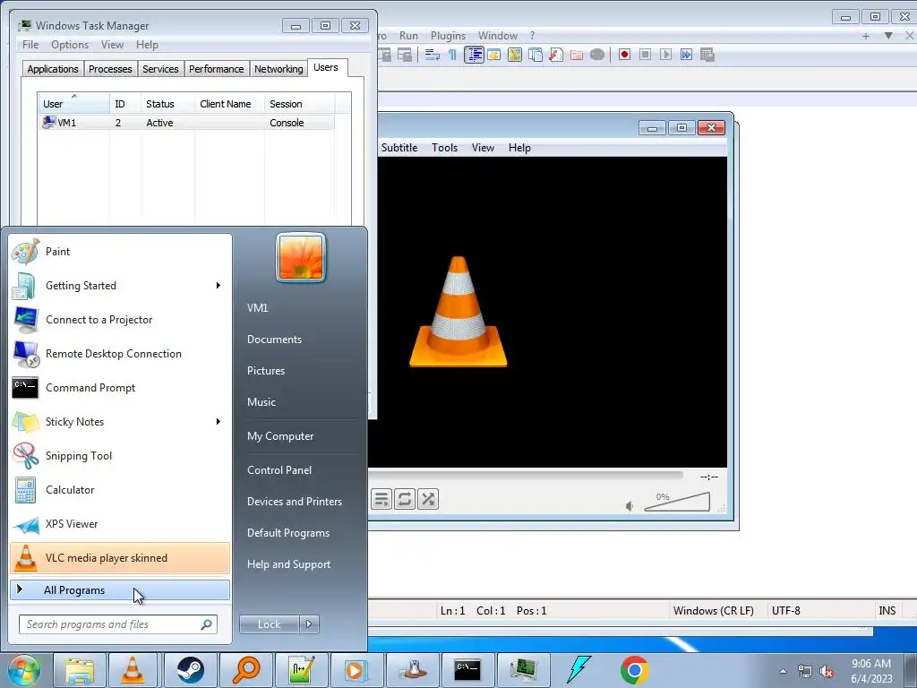
Task: Open Help and Support link
Action: [288, 564]
